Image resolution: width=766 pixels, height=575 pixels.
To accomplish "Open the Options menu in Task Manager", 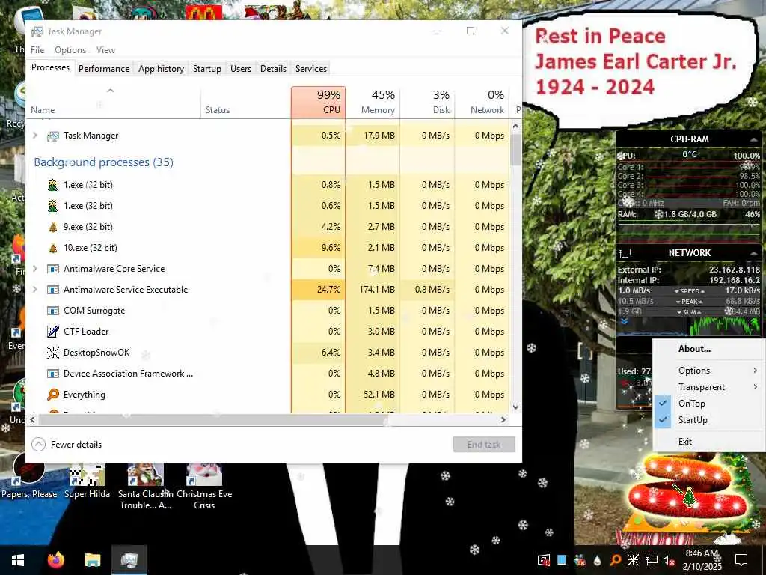I will 70,50.
